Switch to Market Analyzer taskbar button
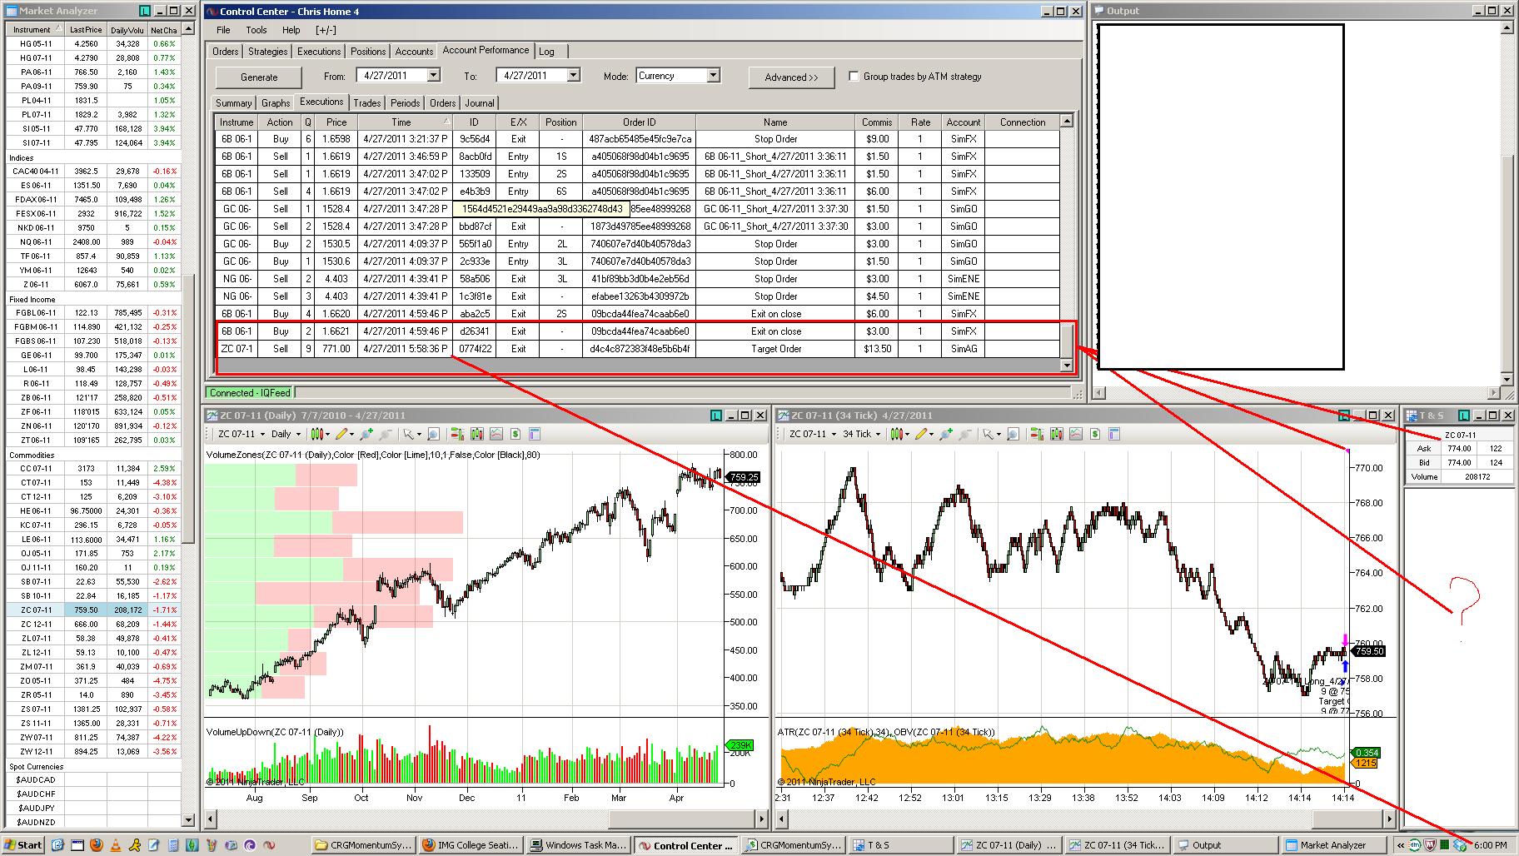The height and width of the screenshot is (856, 1519). (1337, 845)
